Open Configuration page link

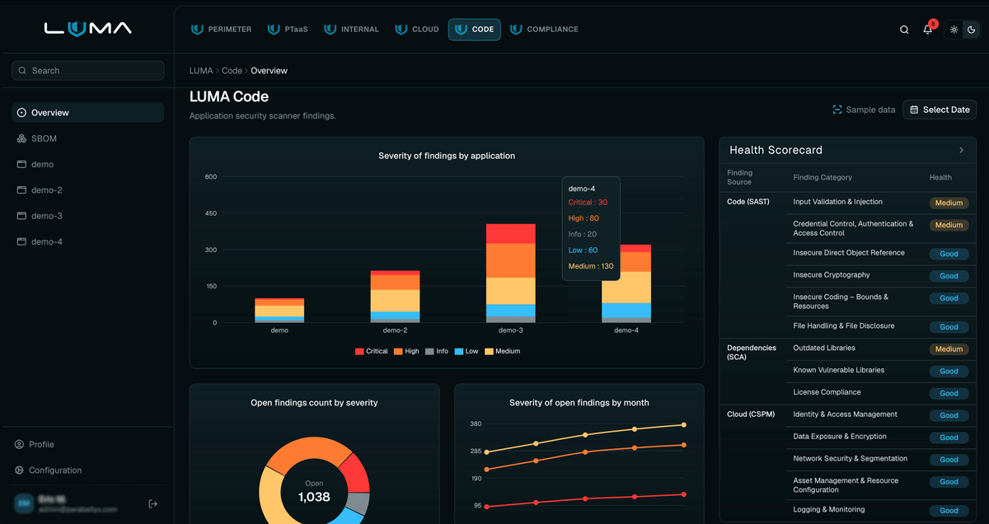coord(55,470)
